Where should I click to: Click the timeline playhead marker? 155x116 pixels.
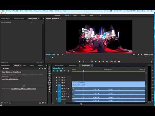point(83,71)
